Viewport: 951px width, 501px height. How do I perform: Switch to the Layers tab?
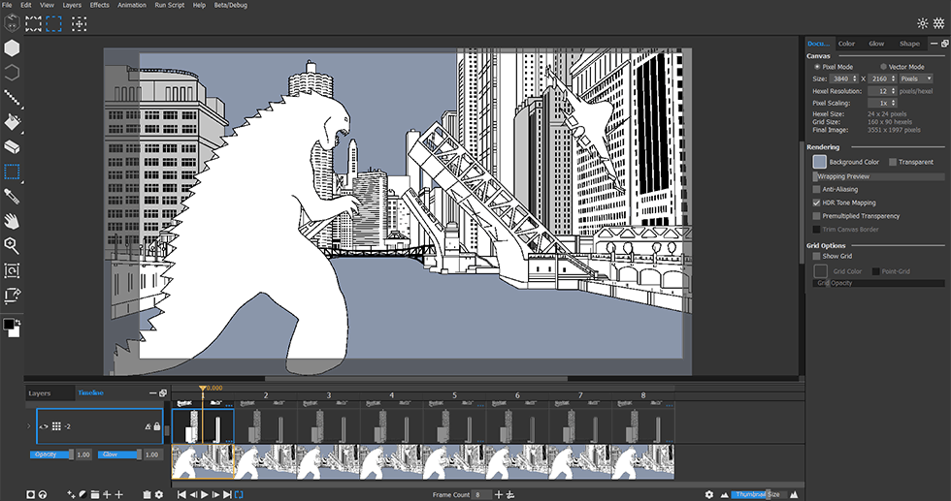(40, 393)
